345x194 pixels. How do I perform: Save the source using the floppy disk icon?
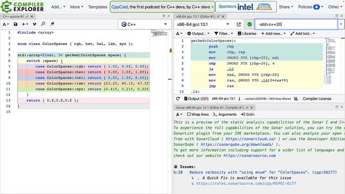coord(16,24)
